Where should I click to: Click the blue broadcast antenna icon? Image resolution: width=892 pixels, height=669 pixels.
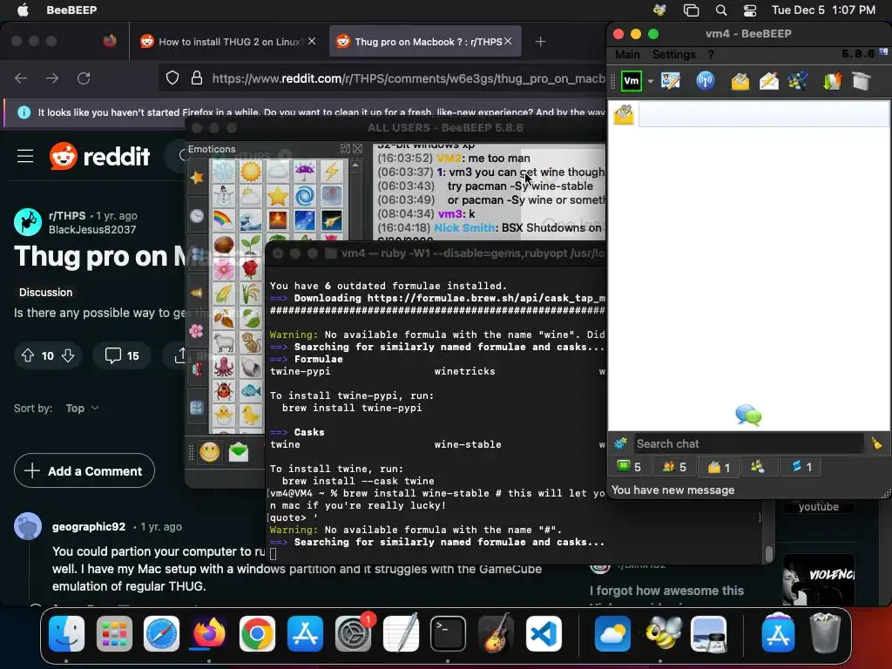click(706, 81)
